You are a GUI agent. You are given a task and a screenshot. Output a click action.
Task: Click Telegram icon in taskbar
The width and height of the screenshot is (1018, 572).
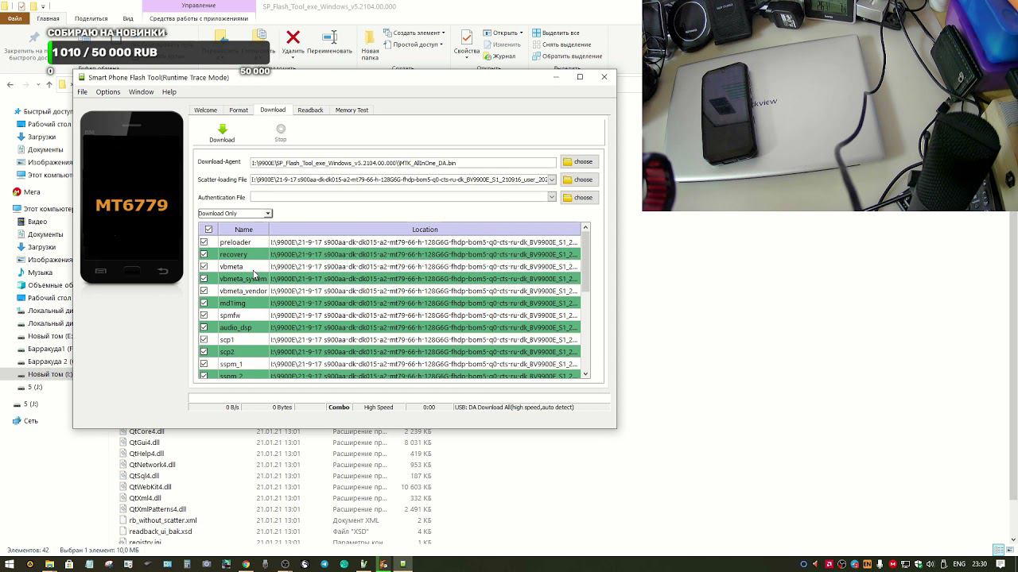[324, 564]
